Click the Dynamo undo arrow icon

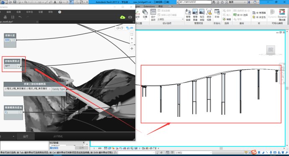pyautogui.click(x=20, y=17)
